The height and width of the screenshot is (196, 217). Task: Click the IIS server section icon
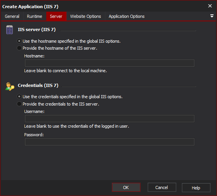click(x=9, y=30)
